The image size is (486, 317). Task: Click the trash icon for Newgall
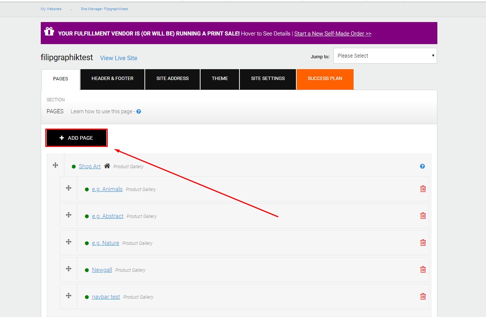[423, 270]
